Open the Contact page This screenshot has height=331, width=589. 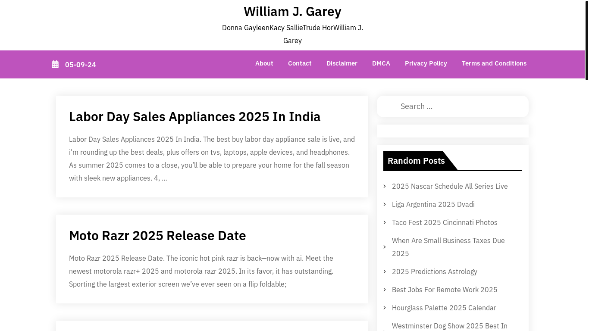tap(300, 63)
